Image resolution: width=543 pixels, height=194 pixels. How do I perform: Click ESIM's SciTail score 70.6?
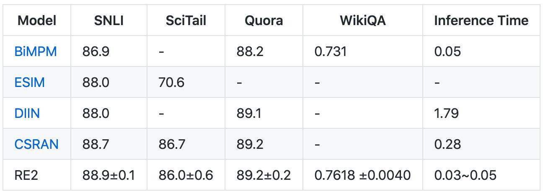(172, 82)
